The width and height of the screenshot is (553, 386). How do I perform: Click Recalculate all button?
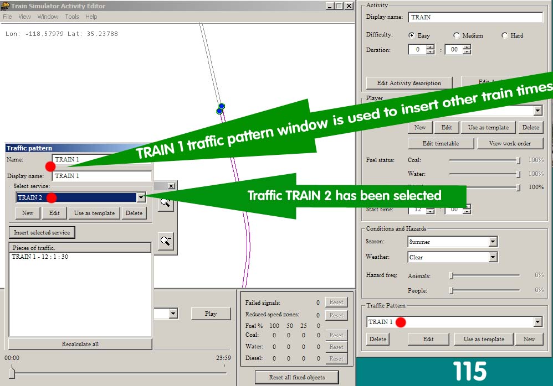point(80,344)
